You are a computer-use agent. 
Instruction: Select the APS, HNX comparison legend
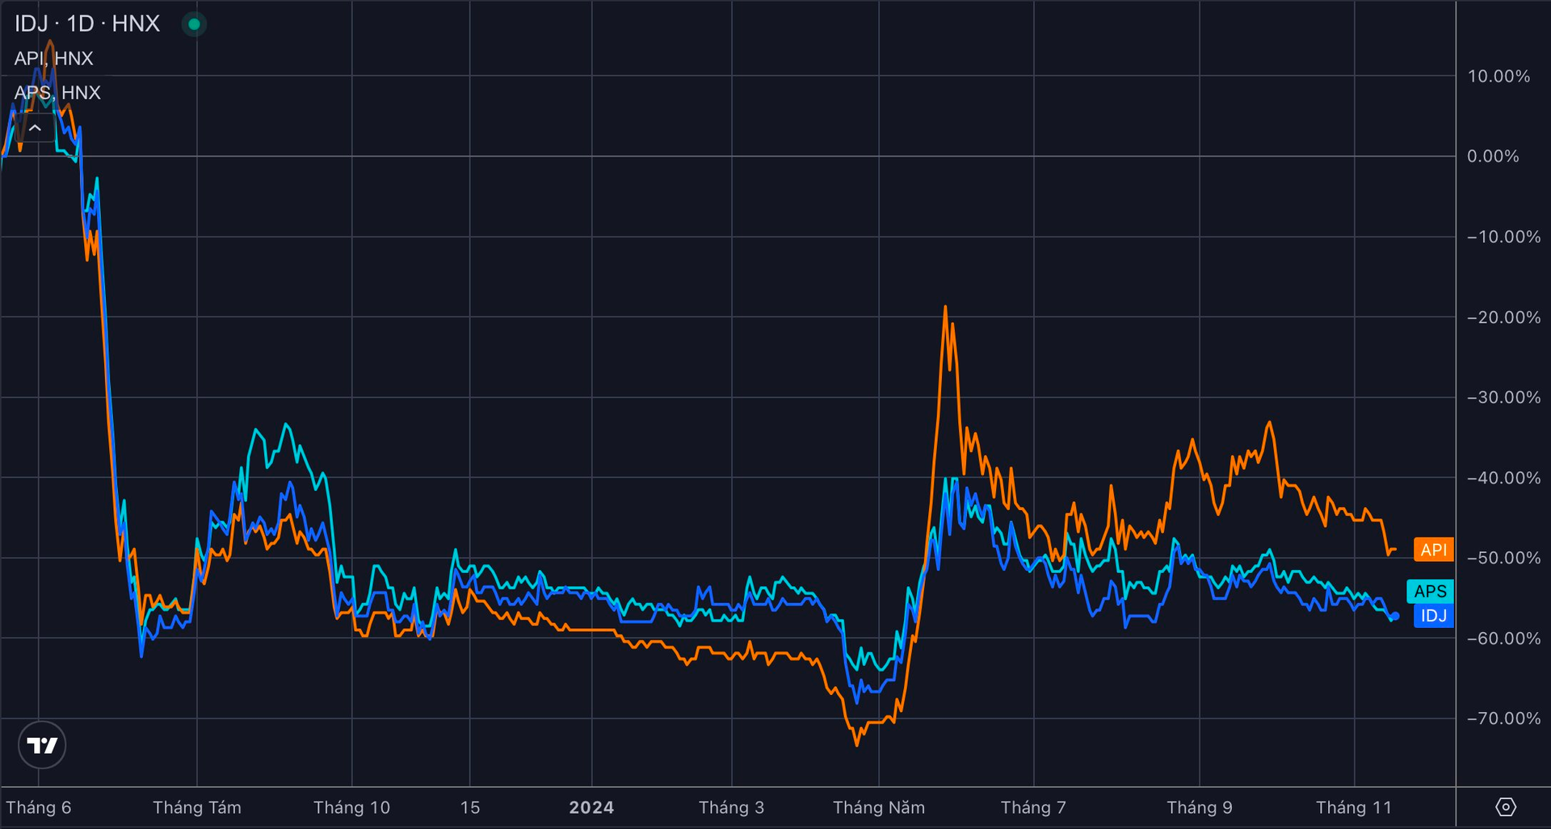pyautogui.click(x=57, y=92)
